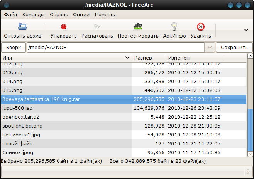Screen dimensions: 254x179
Task: Select file 014.png
Action: 12,82
